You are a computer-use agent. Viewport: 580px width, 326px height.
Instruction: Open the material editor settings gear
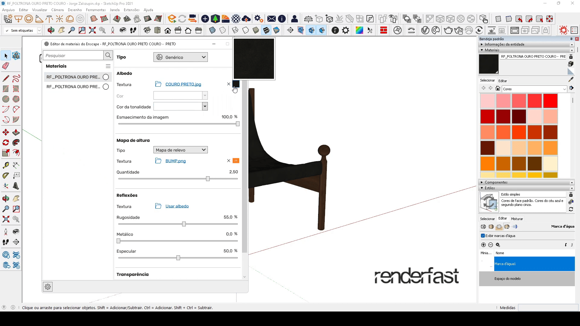(x=48, y=287)
